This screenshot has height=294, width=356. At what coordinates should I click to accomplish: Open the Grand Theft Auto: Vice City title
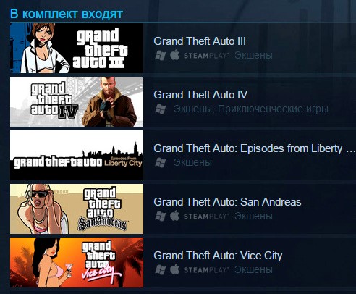218,256
